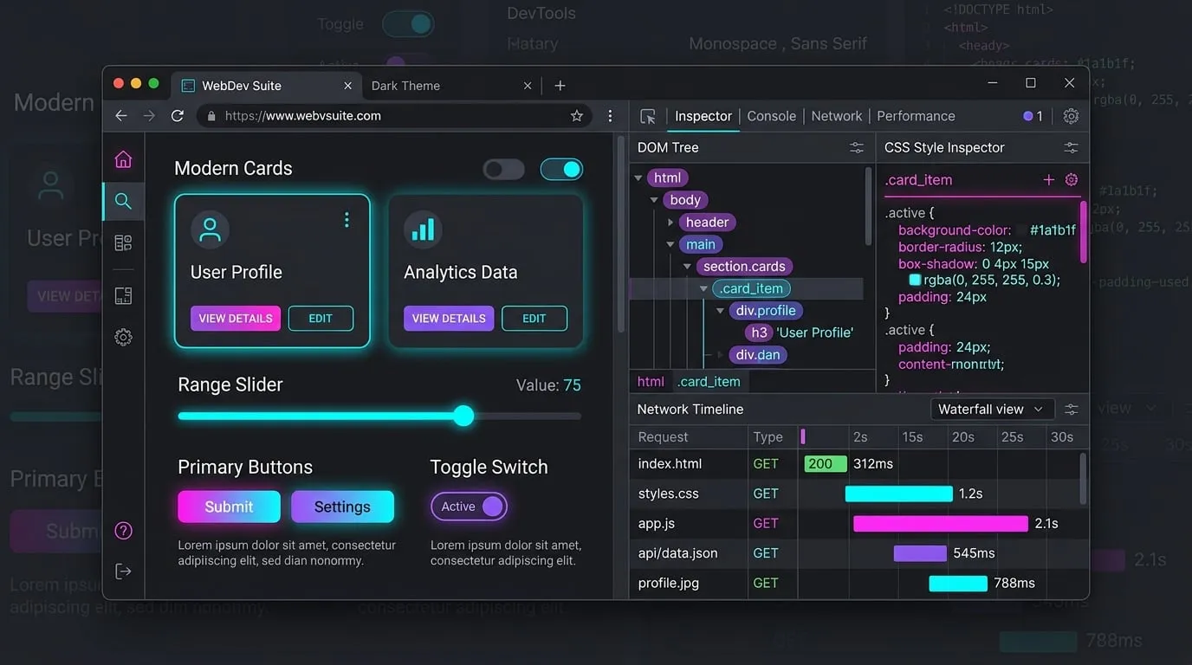
Task: Go back with the browser back arrow
Action: (121, 116)
